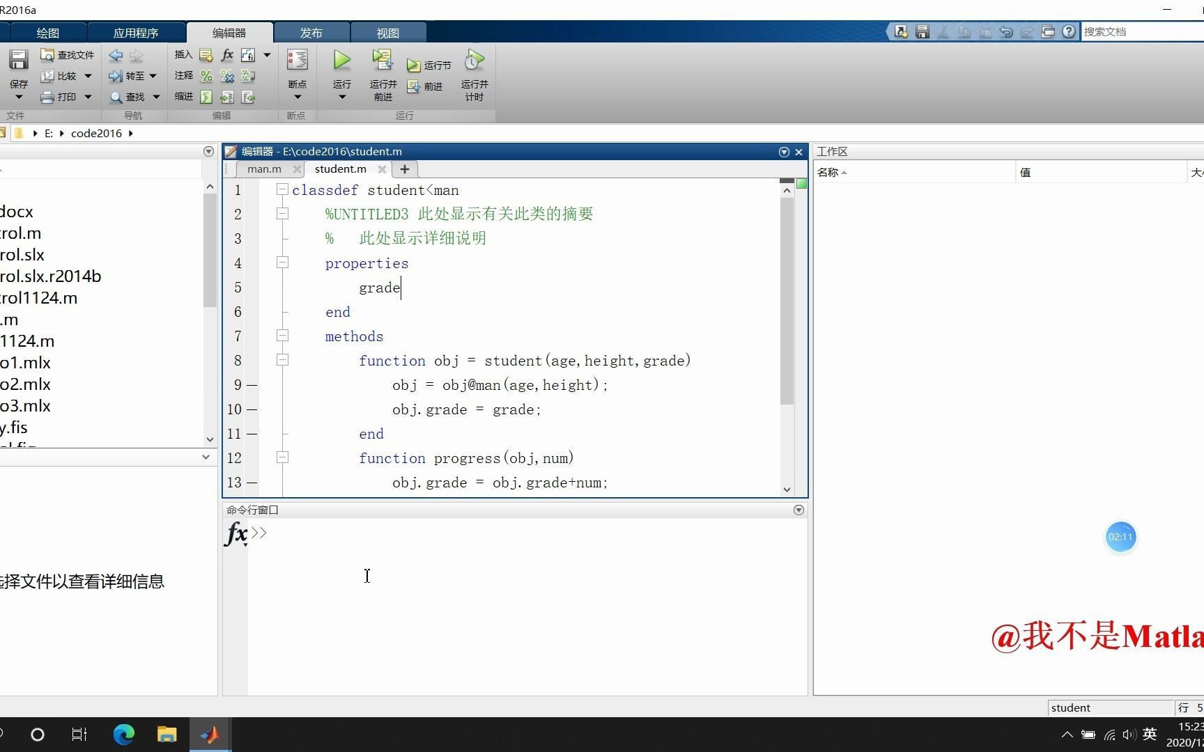Open the Go To (转至) dropdown arrow

click(153, 76)
